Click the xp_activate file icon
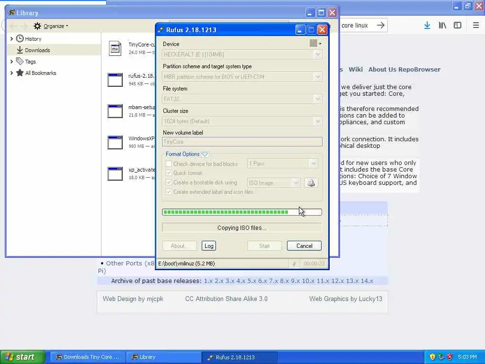 pos(115,173)
